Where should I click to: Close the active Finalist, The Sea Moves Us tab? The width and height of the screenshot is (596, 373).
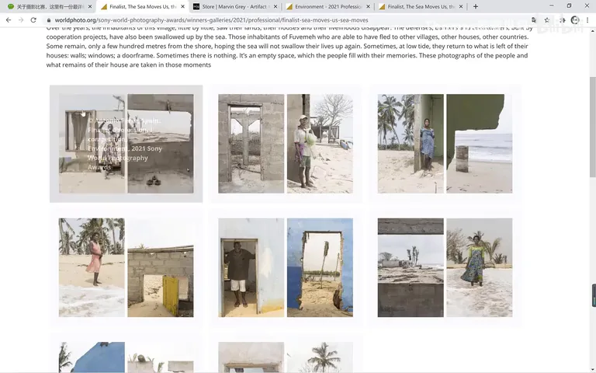[182, 6]
